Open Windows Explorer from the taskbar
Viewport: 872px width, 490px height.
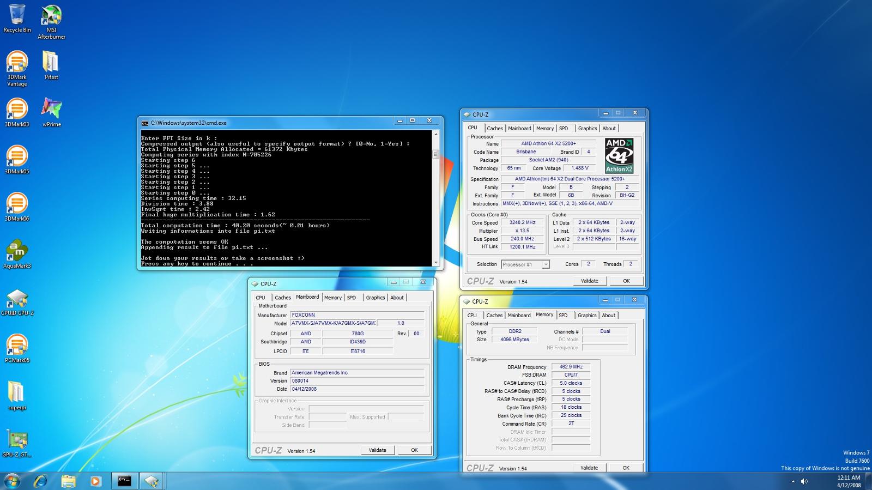click(x=68, y=481)
